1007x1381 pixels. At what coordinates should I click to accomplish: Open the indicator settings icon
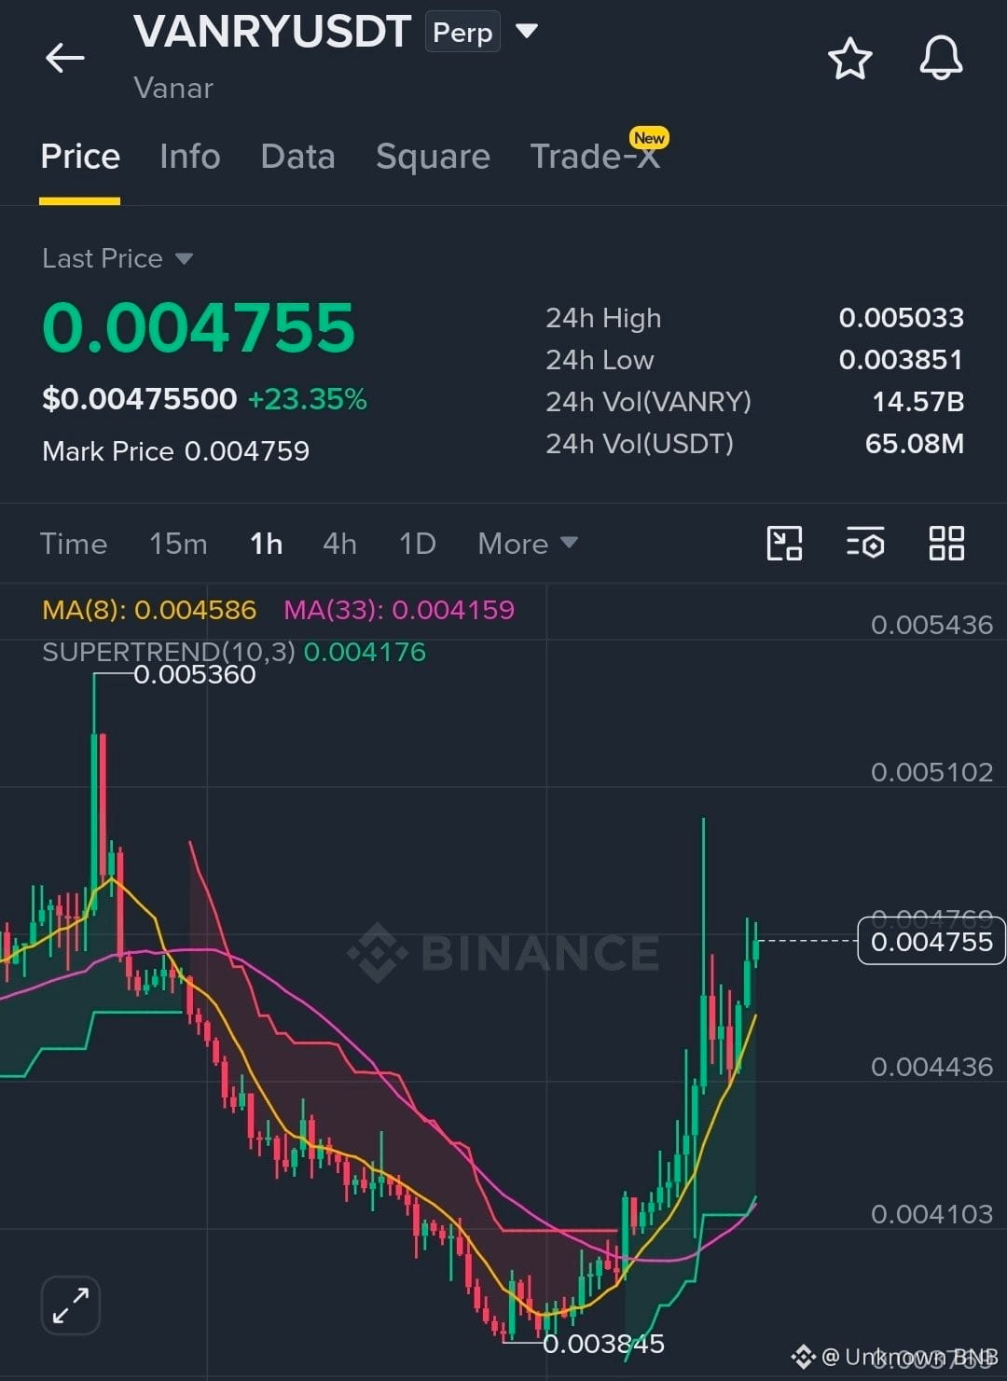[x=865, y=543]
